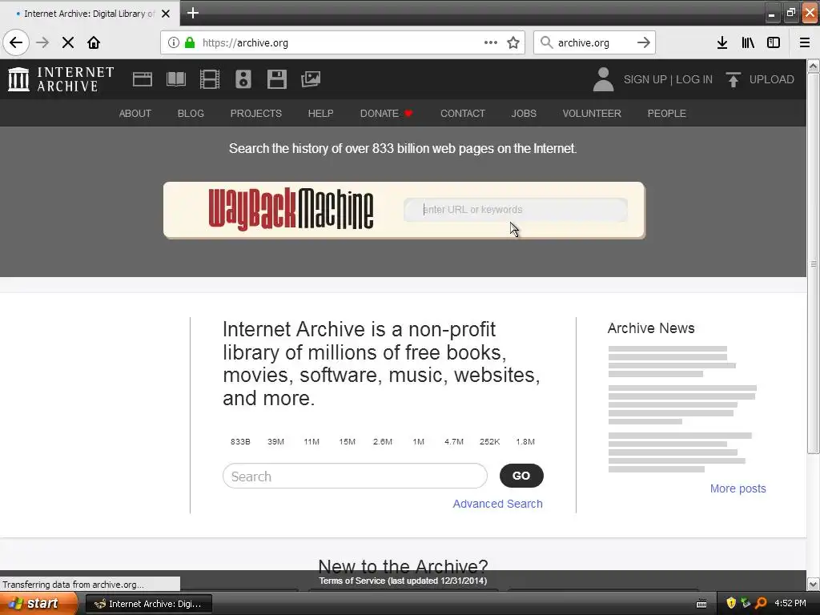This screenshot has height=615, width=820.
Task: Click the green secure connection padlock
Action: click(190, 42)
